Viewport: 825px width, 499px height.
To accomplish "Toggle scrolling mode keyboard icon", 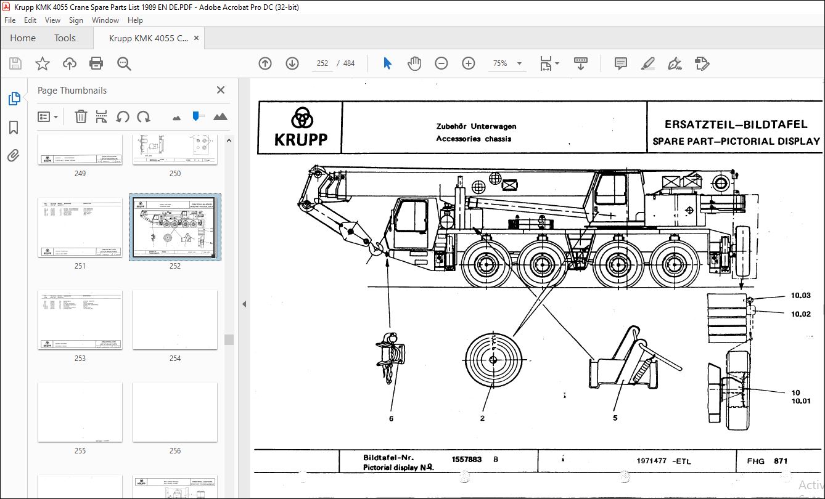I will (581, 63).
